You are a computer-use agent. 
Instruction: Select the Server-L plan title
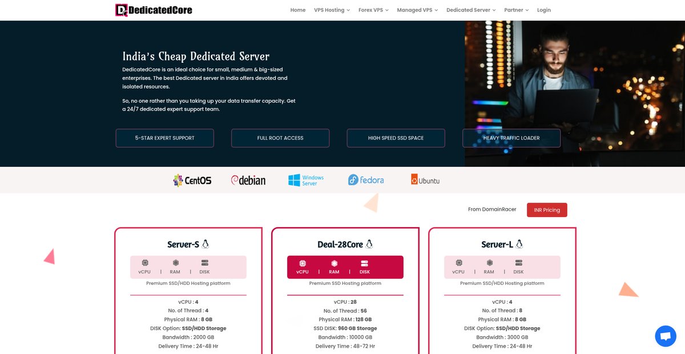click(497, 244)
